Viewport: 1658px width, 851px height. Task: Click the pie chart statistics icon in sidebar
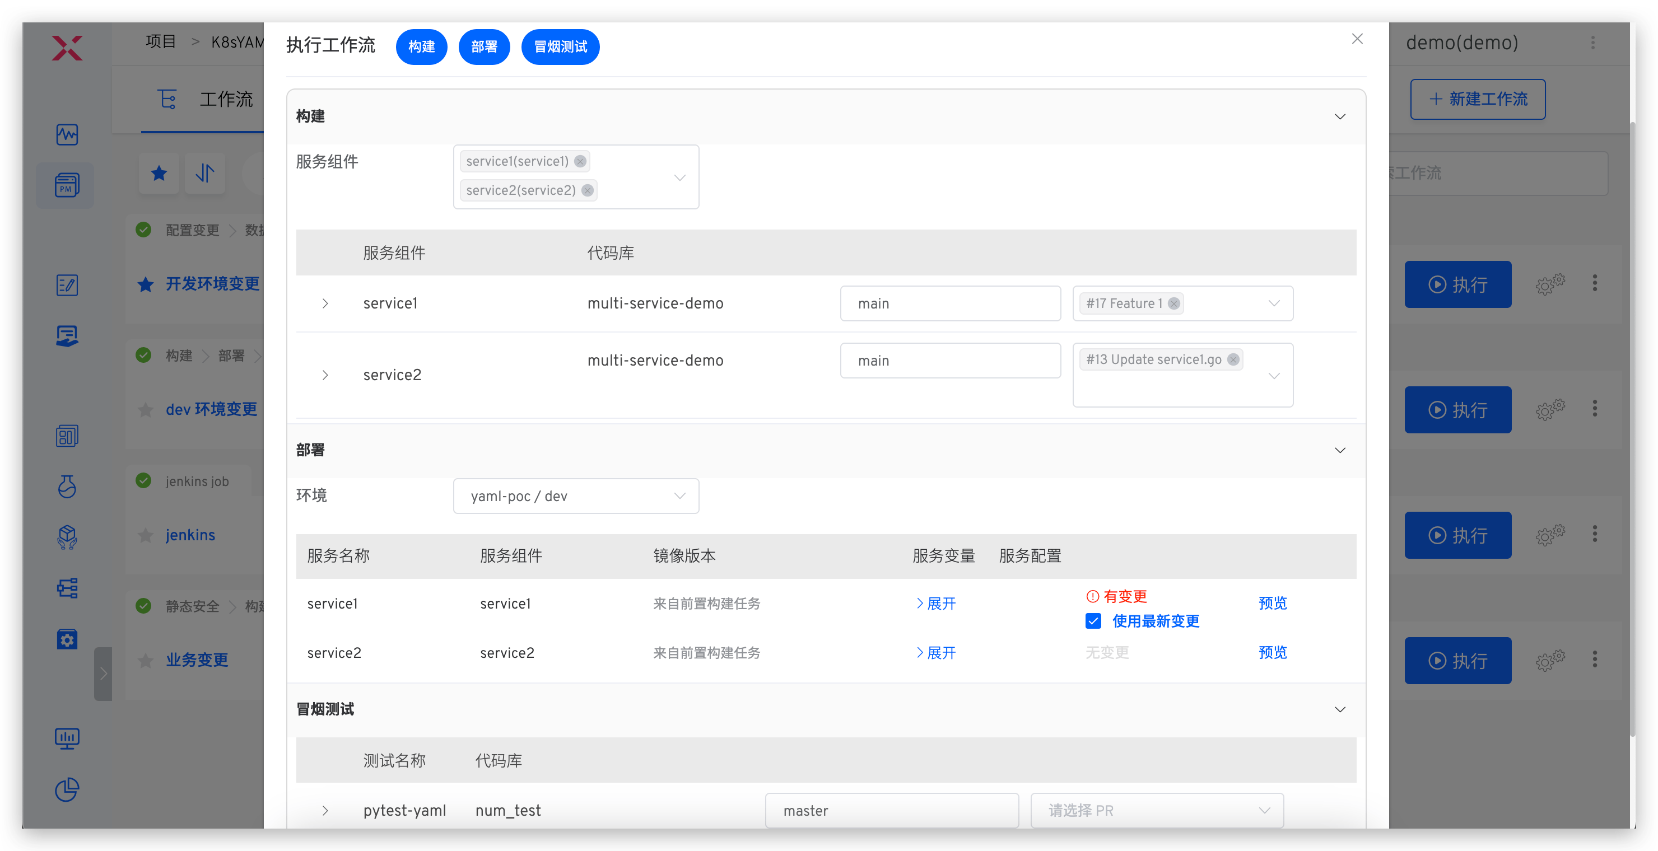pos(67,790)
